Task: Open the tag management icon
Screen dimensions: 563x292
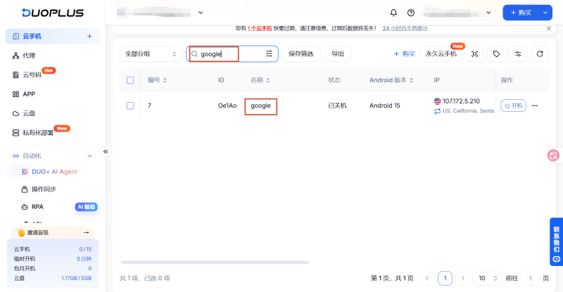Action: (496, 54)
